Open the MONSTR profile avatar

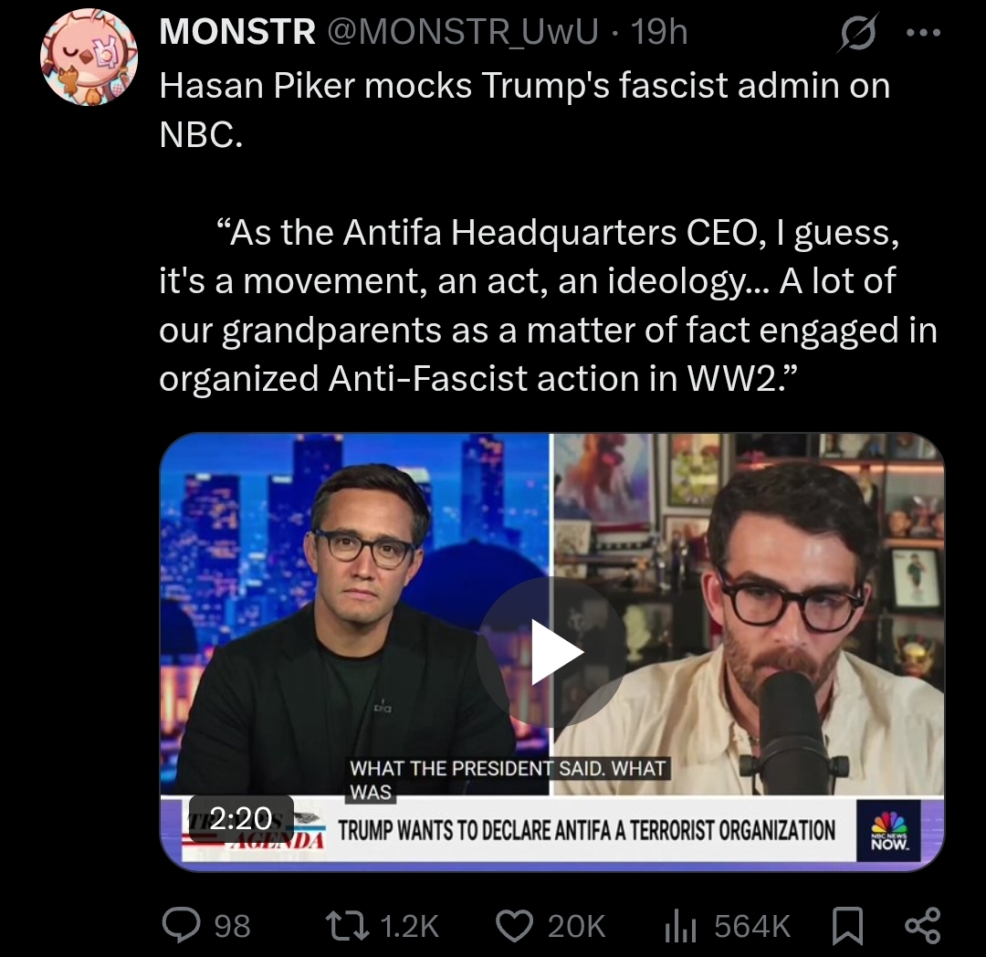89,58
